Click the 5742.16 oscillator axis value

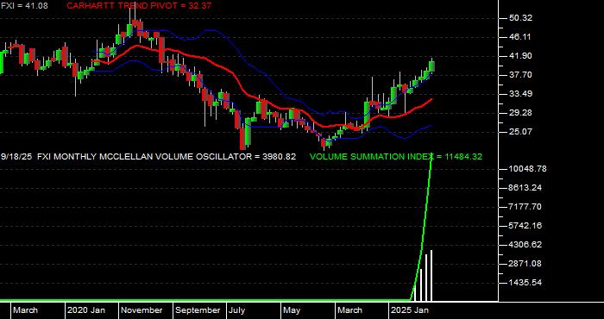(525, 226)
